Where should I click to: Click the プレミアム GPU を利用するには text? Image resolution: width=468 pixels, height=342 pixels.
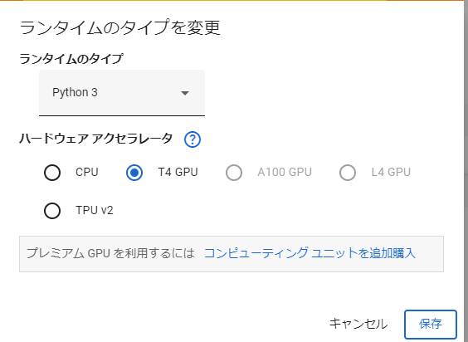(x=110, y=253)
